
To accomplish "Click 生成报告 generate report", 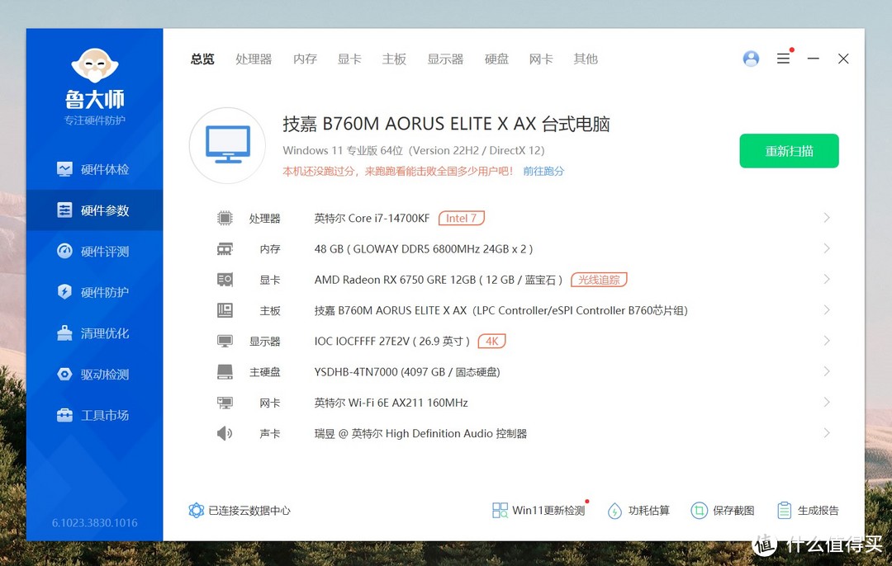I will coord(808,511).
